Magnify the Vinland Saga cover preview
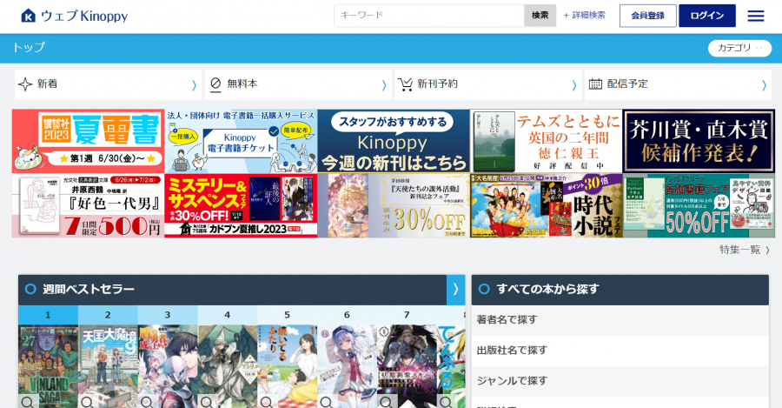Screen dimensions: 782x408 click(x=28, y=402)
